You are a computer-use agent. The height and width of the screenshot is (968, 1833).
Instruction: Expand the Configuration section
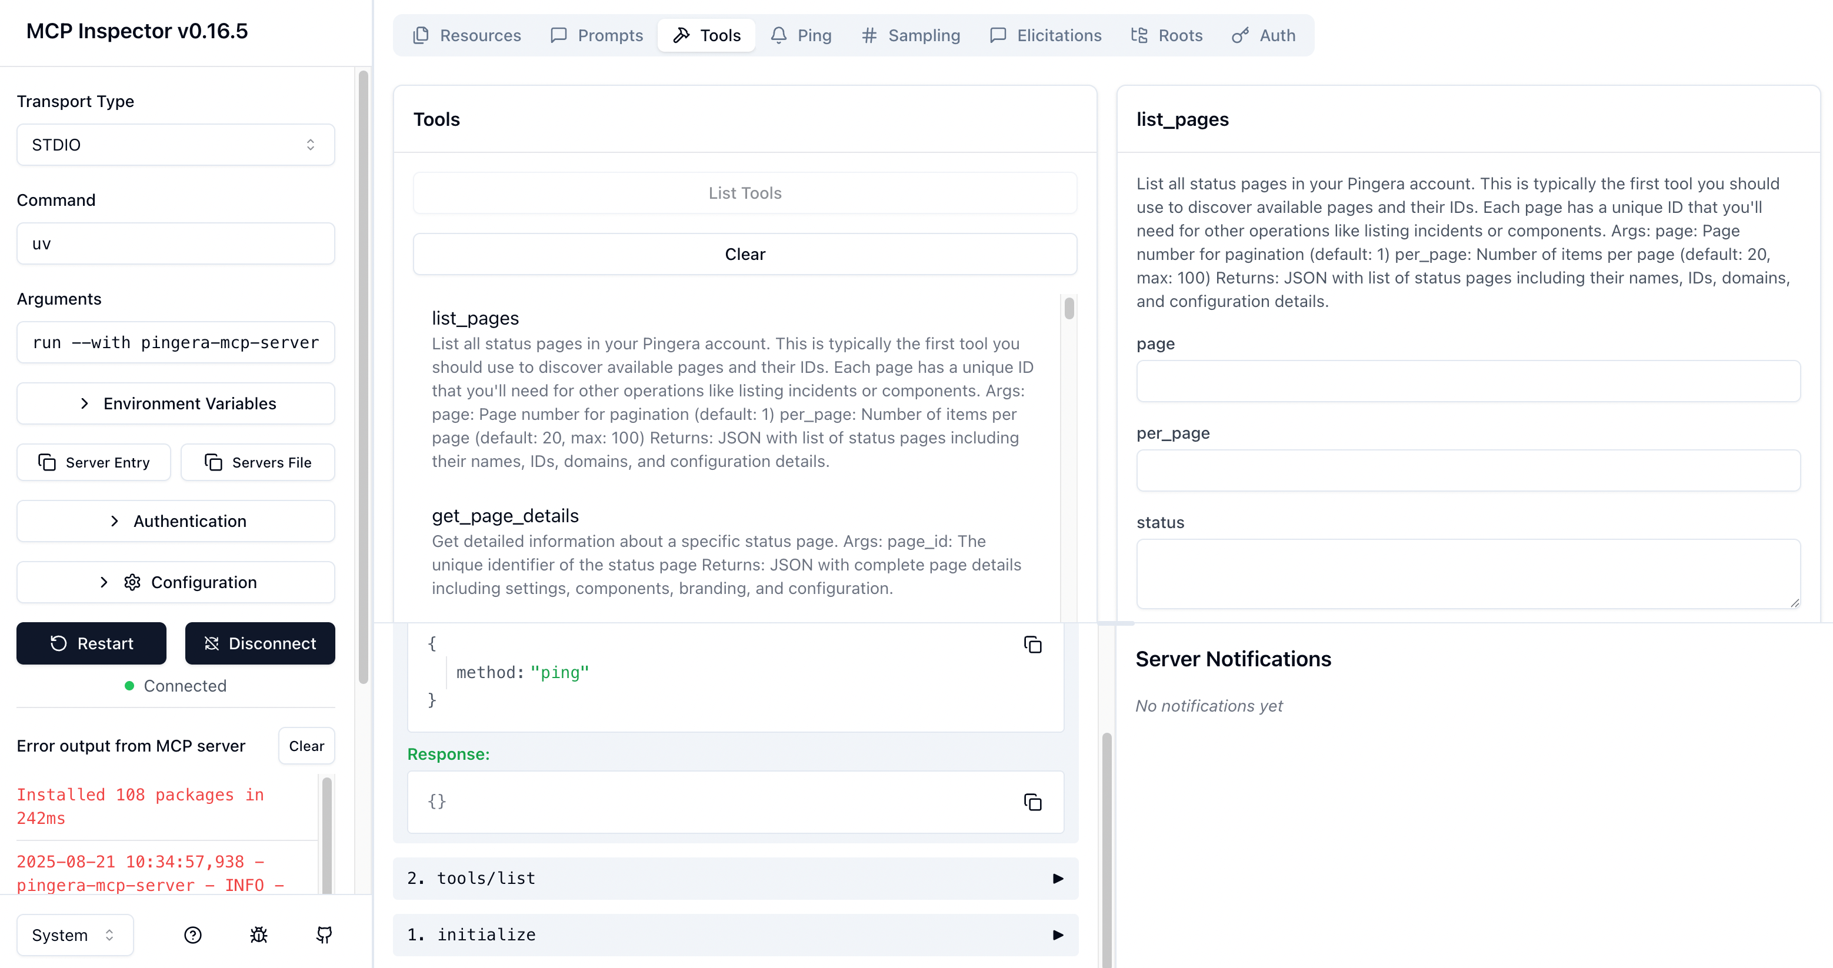[175, 583]
